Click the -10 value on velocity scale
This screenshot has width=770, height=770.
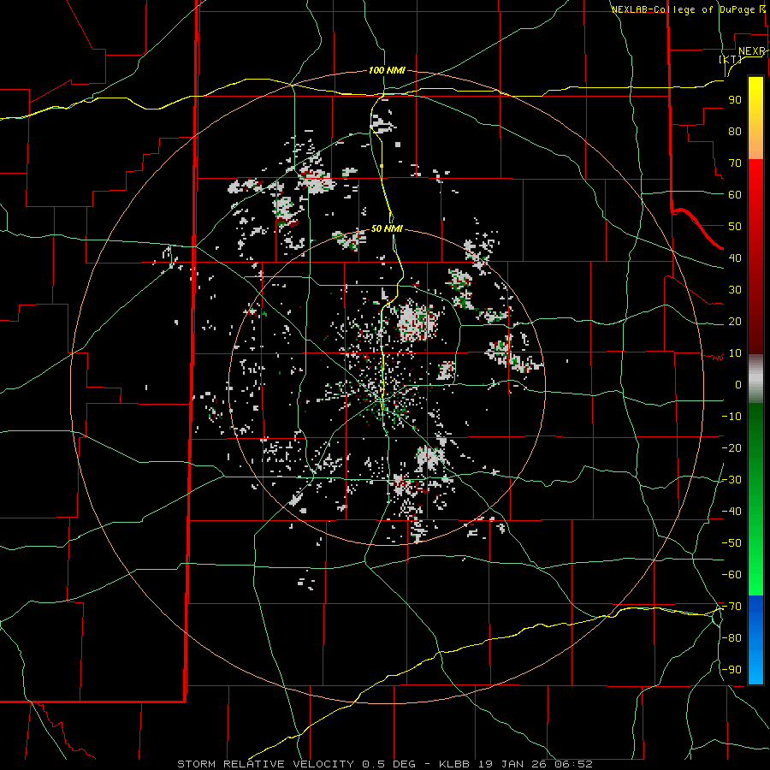click(x=731, y=417)
